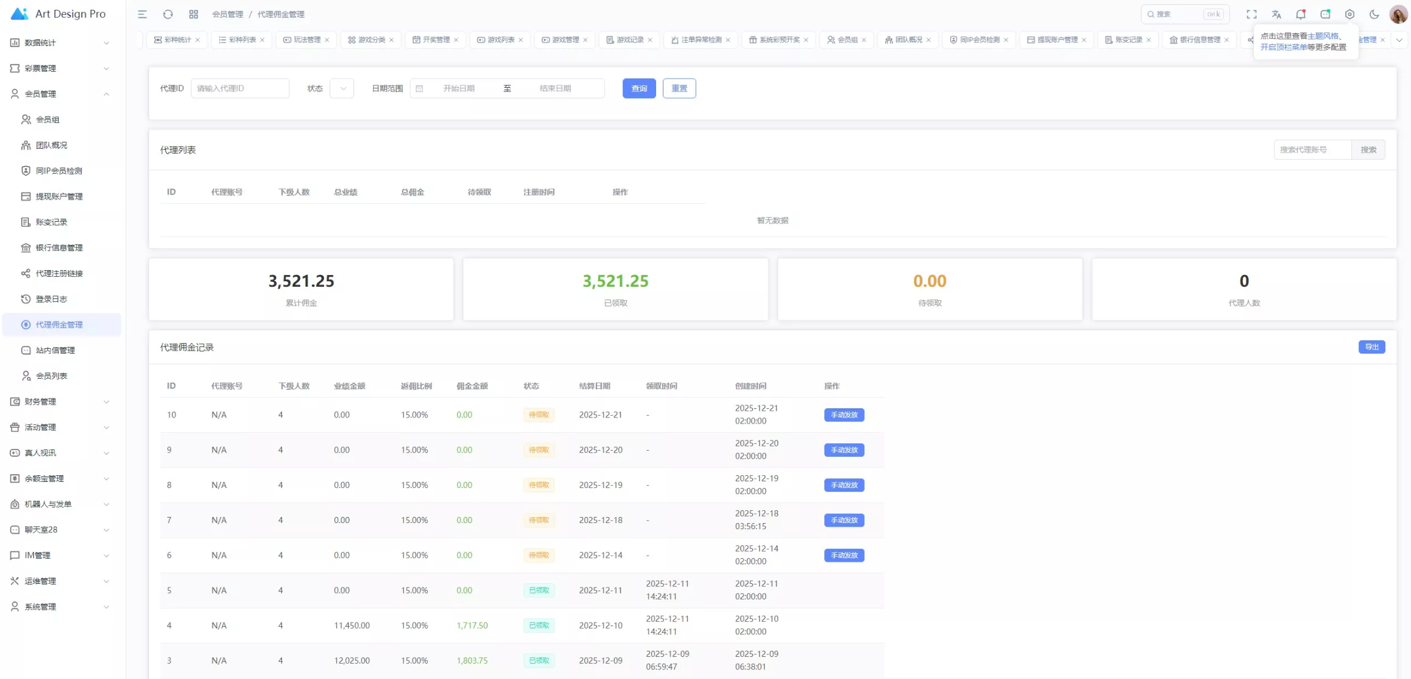Click the user avatar

coord(1398,14)
